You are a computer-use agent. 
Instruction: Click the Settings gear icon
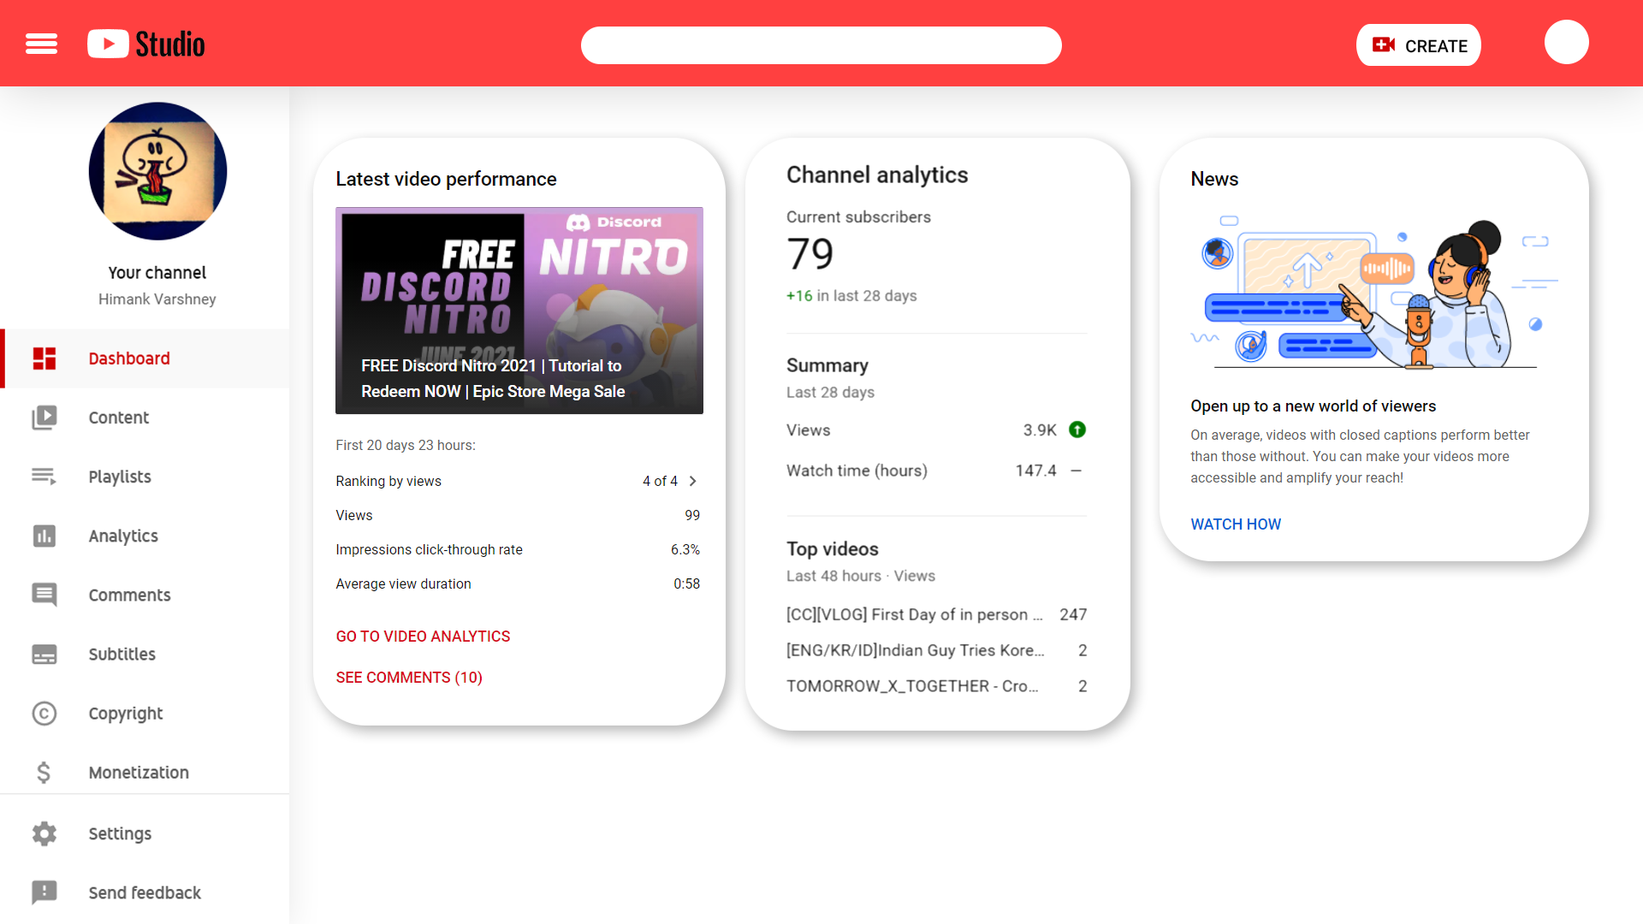coord(44,833)
